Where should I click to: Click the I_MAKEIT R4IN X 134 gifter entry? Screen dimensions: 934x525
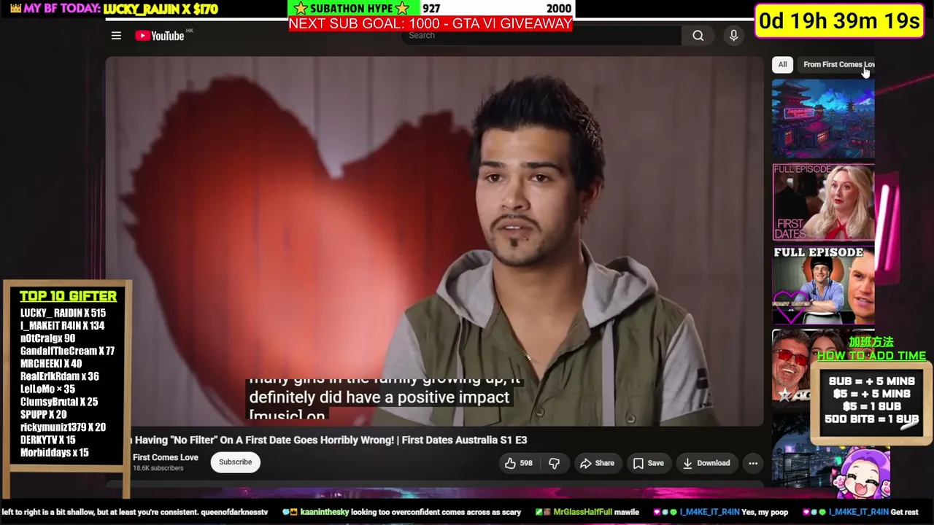pyautogui.click(x=62, y=326)
